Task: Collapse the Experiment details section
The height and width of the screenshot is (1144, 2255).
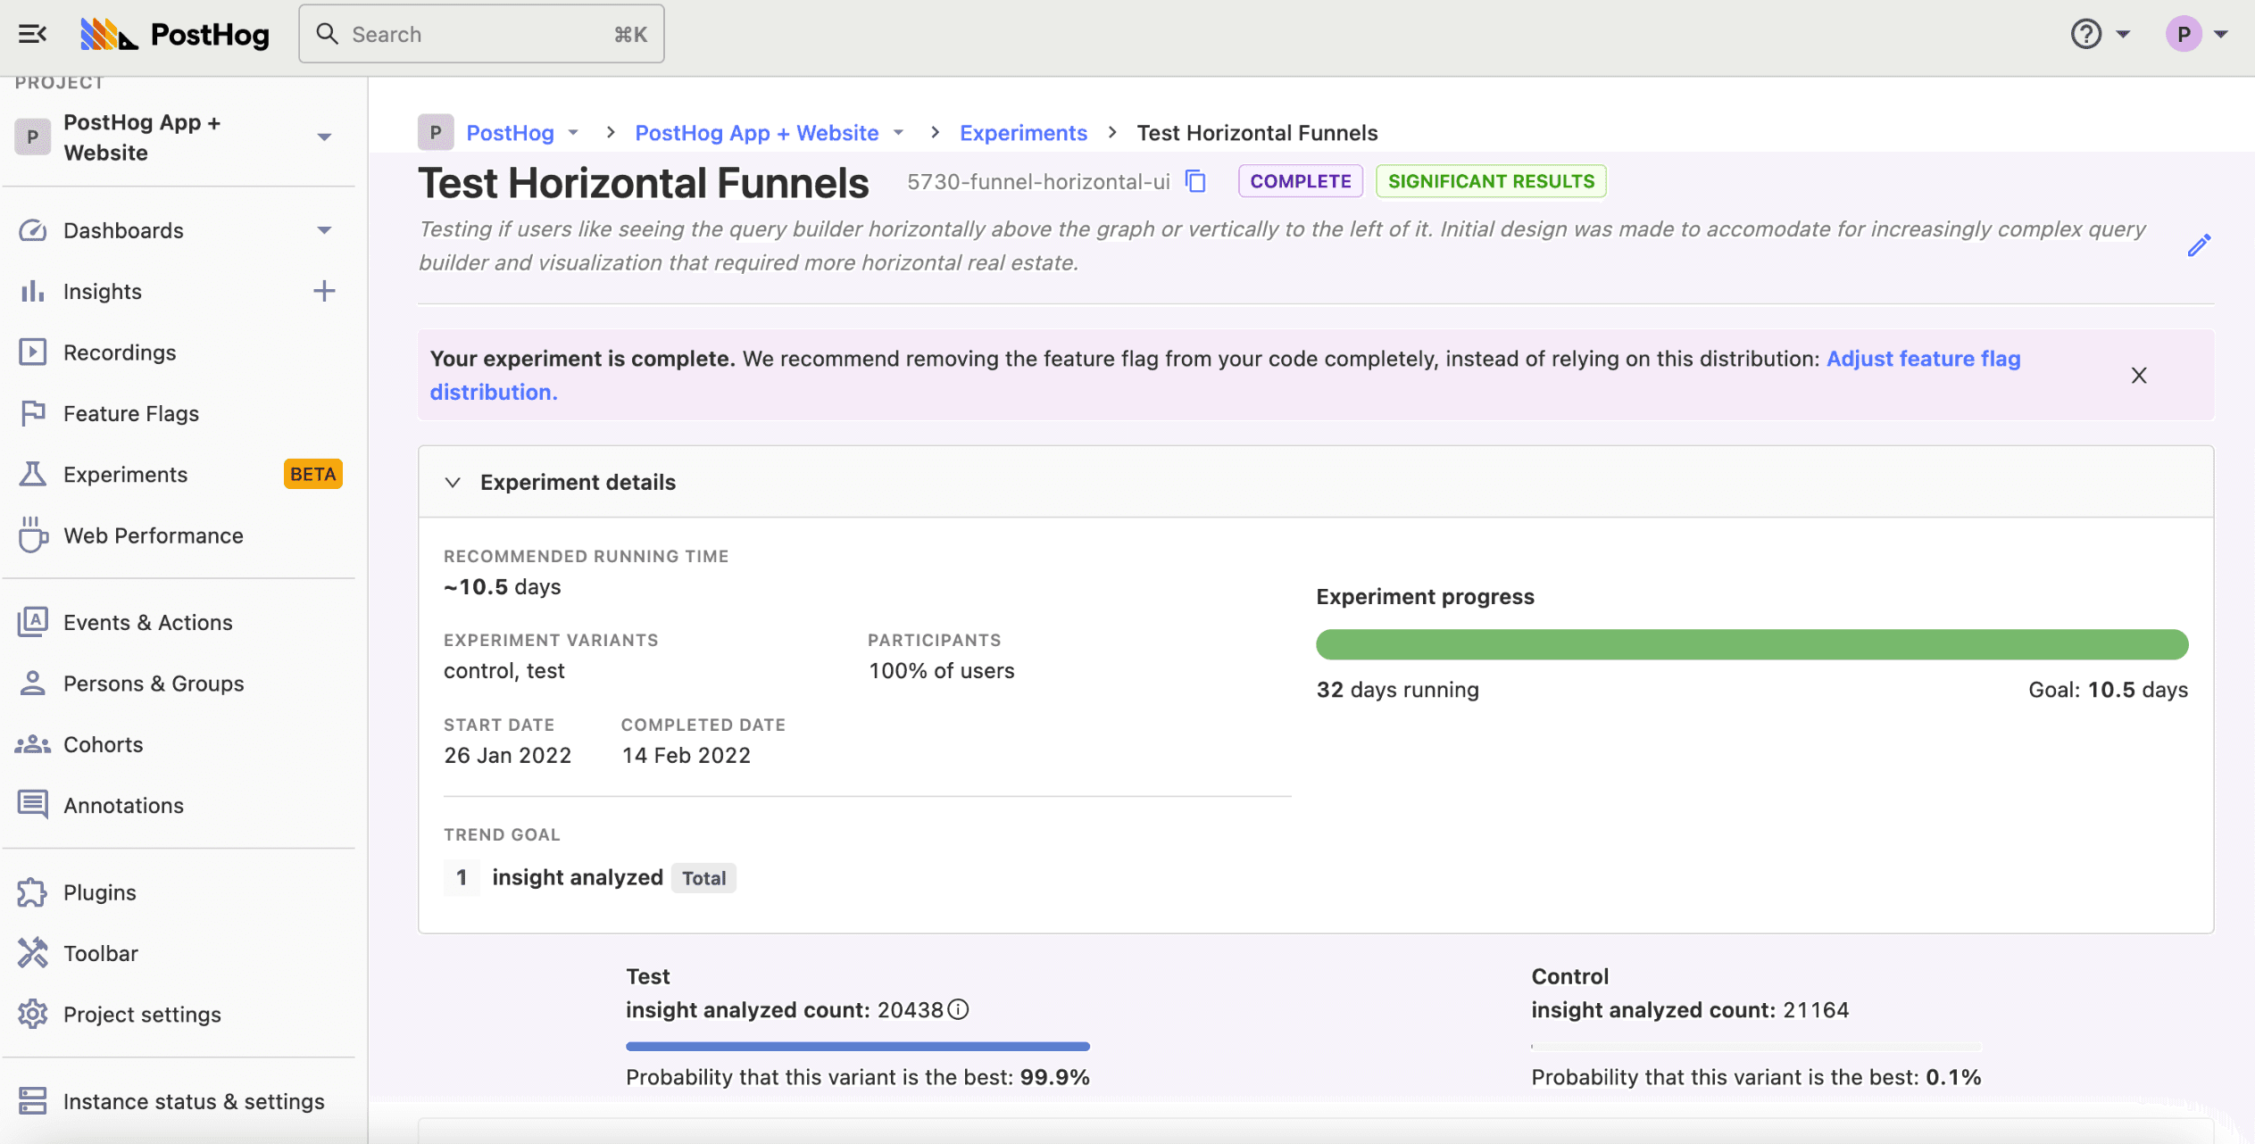Action: 453,483
